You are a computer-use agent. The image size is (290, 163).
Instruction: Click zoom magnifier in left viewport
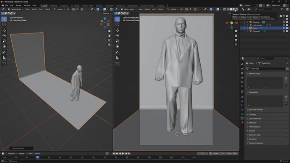click(x=109, y=31)
